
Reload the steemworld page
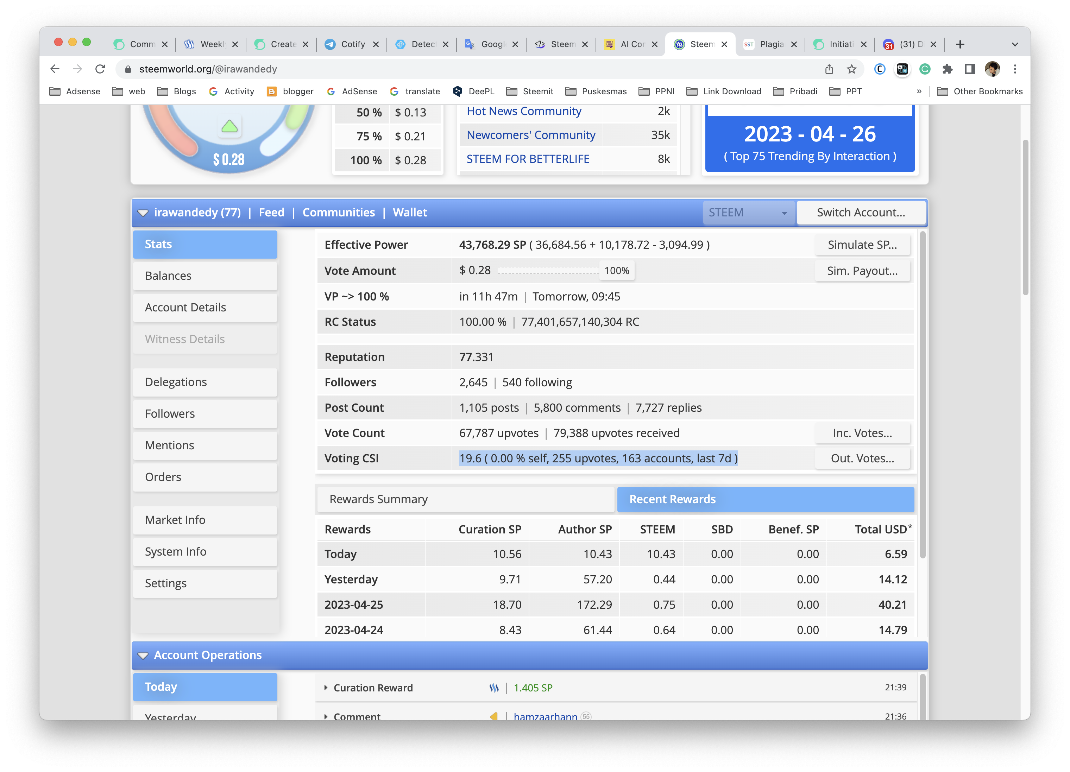tap(100, 69)
